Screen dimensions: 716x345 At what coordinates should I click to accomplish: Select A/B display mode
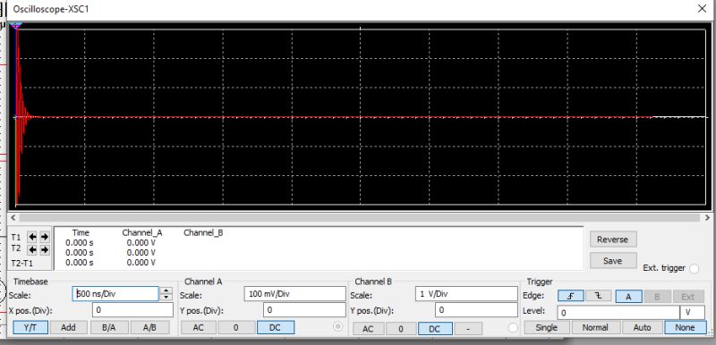(x=149, y=327)
